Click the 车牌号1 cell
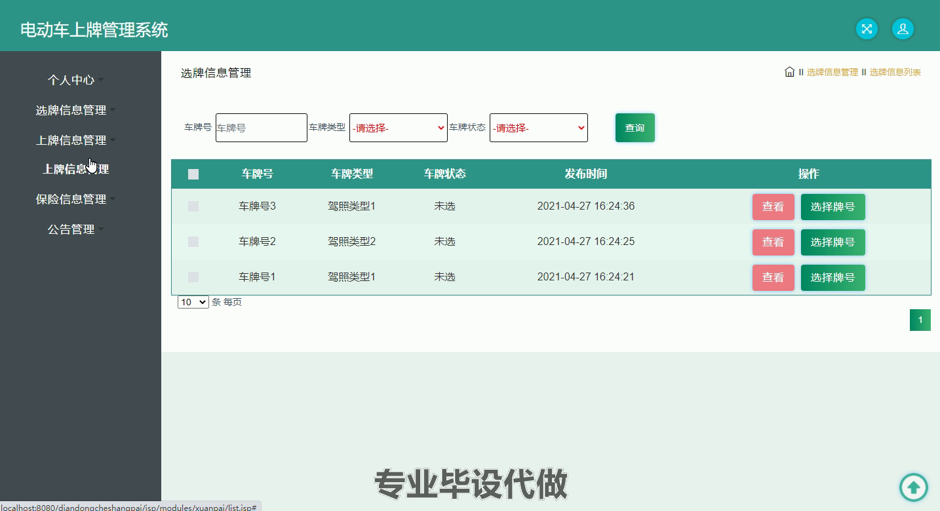Image resolution: width=940 pixels, height=511 pixels. (x=257, y=277)
